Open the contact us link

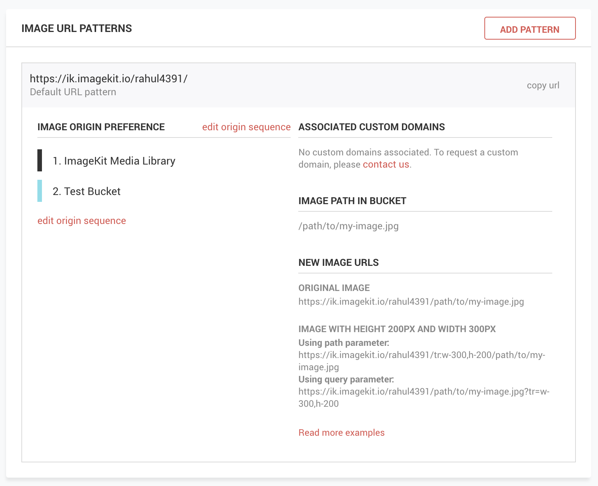pos(386,164)
